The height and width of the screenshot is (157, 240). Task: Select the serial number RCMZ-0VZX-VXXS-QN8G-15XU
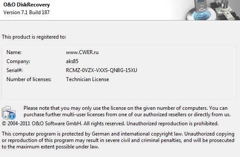[x=102, y=70]
